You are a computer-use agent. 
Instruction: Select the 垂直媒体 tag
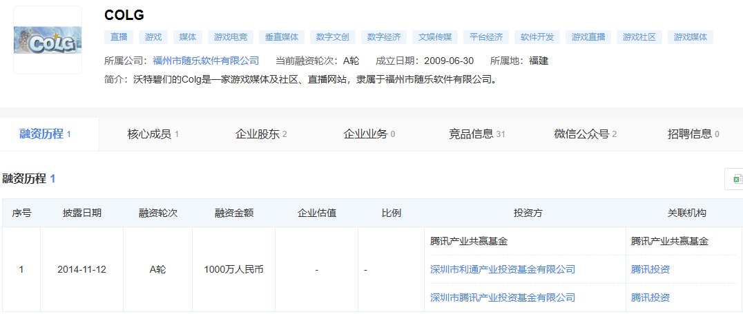282,37
